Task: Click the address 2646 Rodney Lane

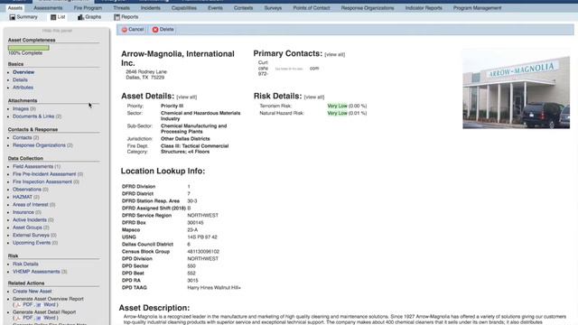Action: (x=146, y=72)
